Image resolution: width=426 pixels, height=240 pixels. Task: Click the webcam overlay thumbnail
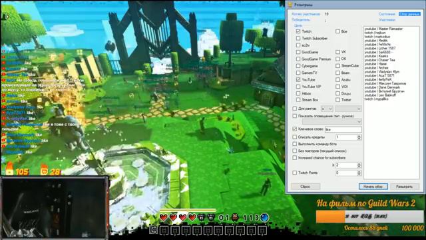[55, 207]
